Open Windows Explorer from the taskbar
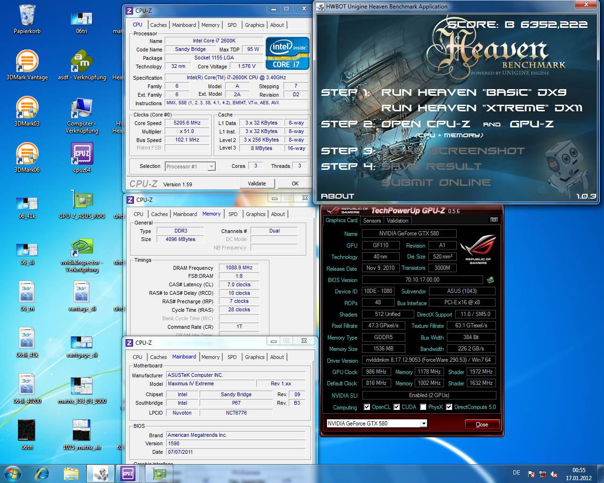The height and width of the screenshot is (483, 604). coord(71,473)
